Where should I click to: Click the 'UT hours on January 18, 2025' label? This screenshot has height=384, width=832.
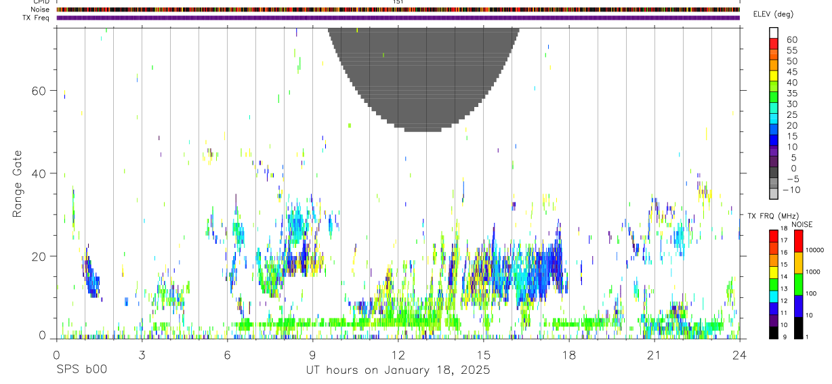(398, 370)
